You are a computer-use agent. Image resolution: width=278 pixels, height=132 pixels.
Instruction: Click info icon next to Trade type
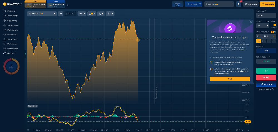(265, 11)
